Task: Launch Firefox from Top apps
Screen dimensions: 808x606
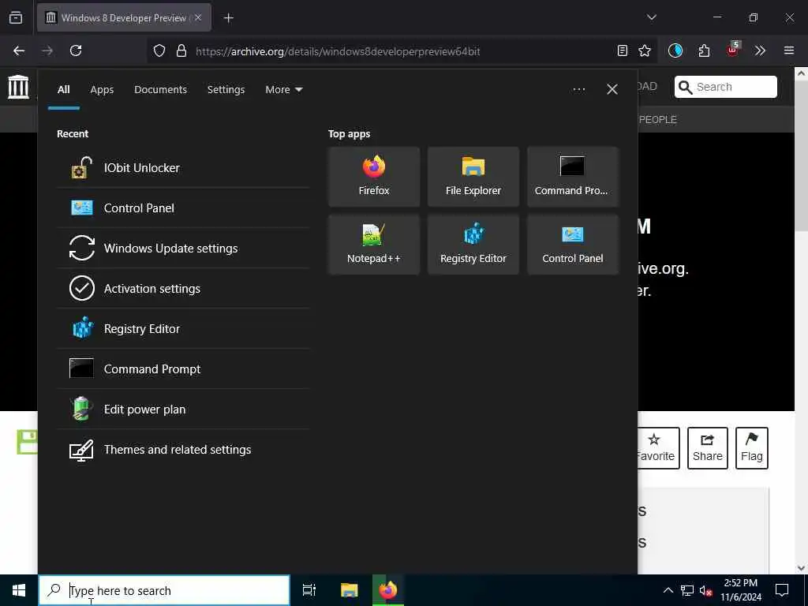Action: 374,177
